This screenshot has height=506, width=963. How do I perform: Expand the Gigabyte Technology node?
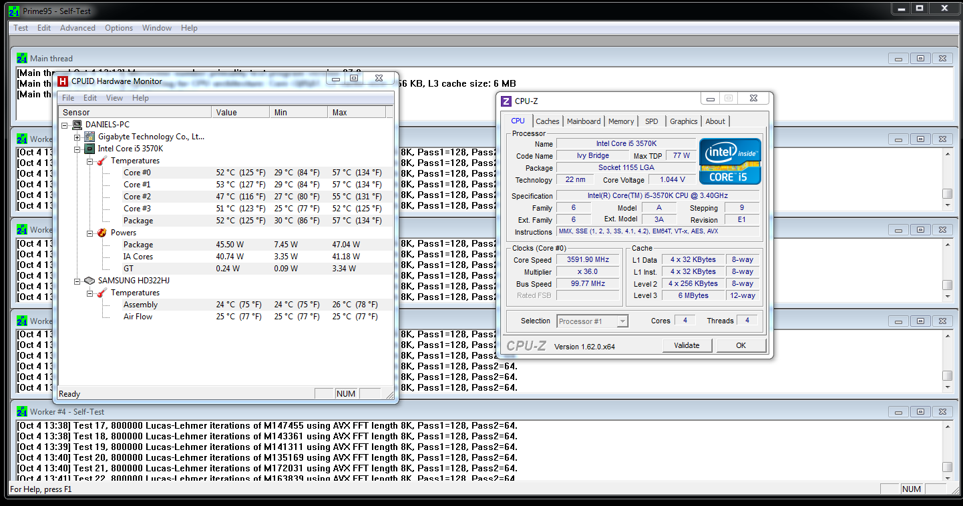coord(77,137)
